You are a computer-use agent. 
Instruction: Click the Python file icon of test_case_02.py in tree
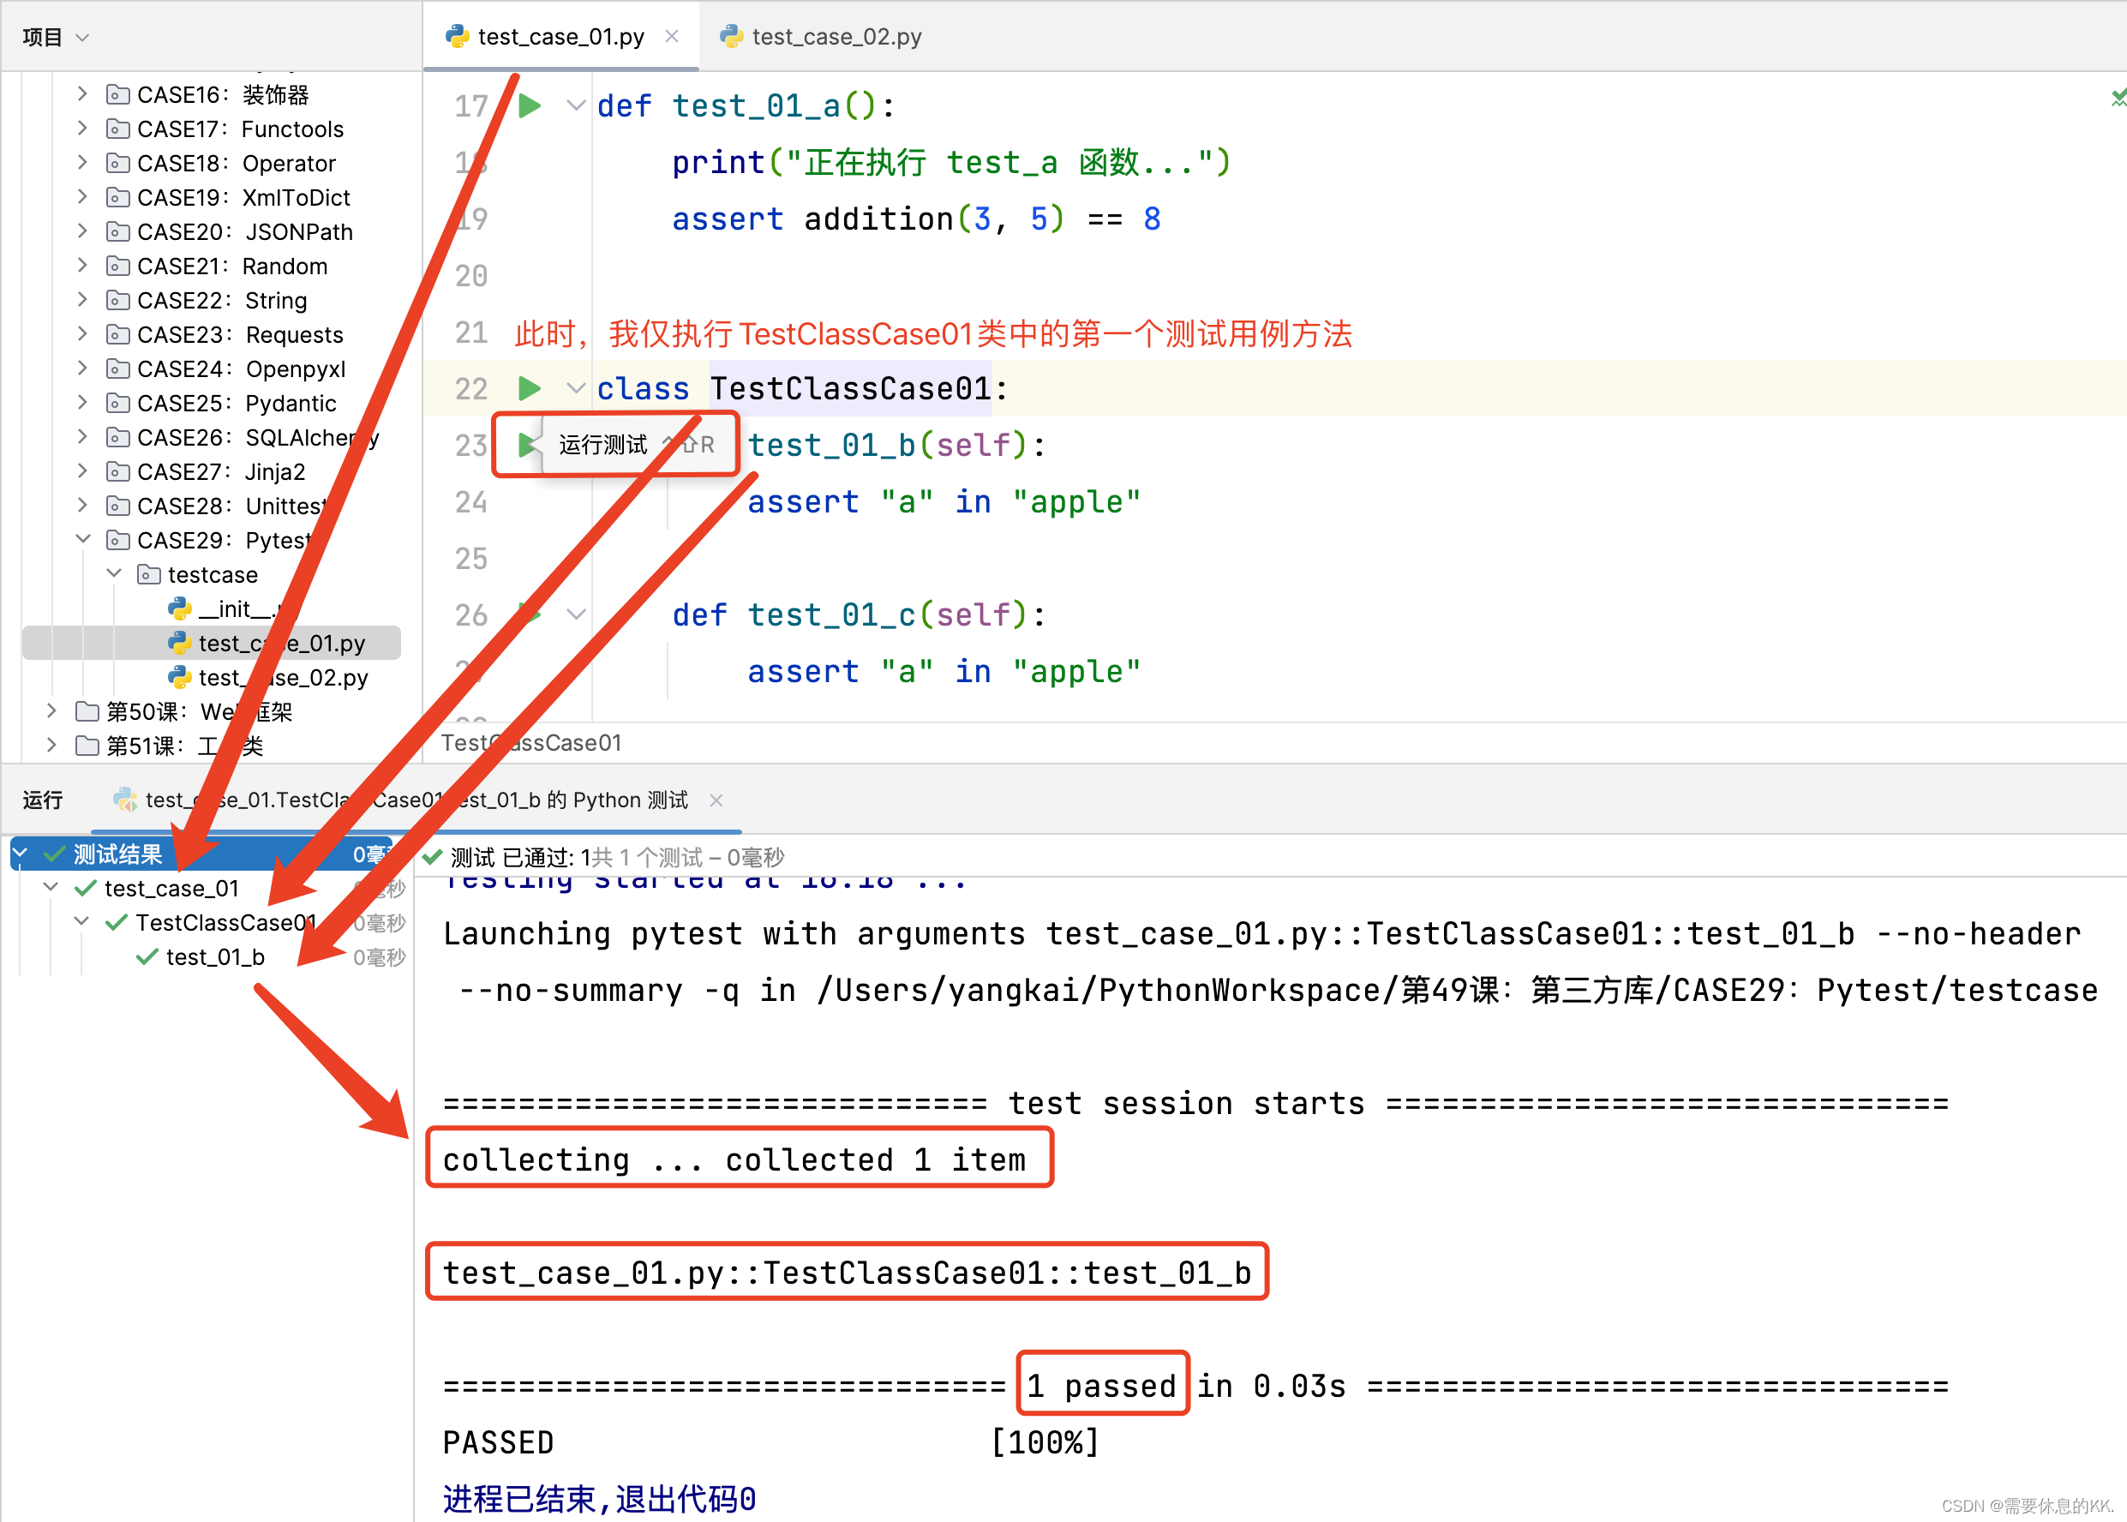[x=179, y=677]
